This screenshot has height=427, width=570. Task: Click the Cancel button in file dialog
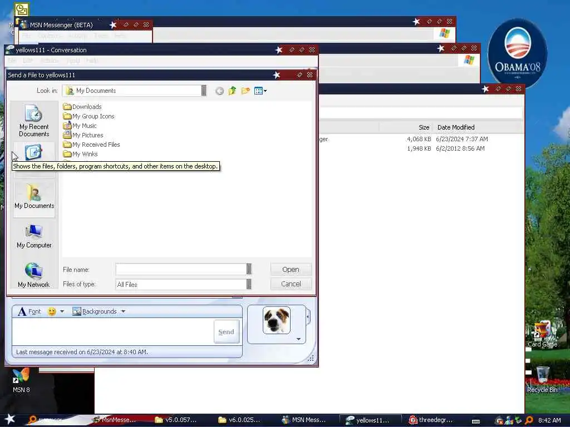(x=291, y=284)
